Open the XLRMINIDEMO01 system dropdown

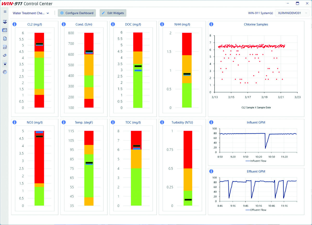click(292, 13)
